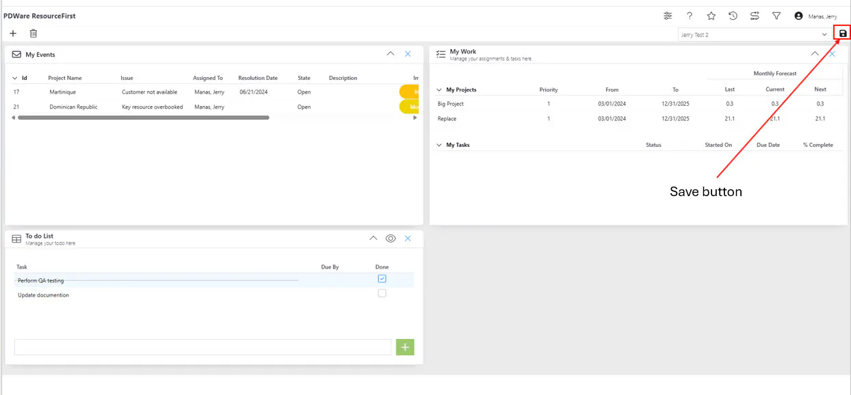Screen dimensions: 851x395
Task: Collapse the To do List panel
Action: (373, 239)
